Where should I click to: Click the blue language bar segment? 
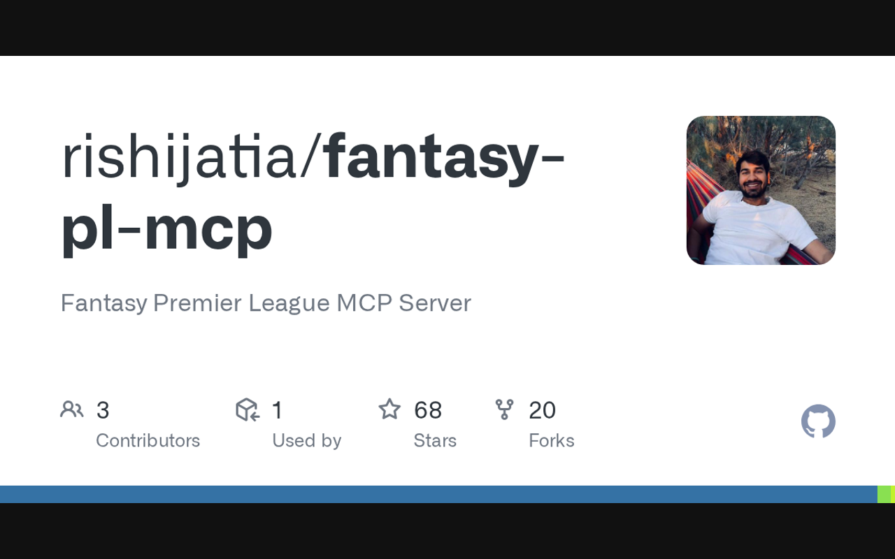click(x=438, y=494)
